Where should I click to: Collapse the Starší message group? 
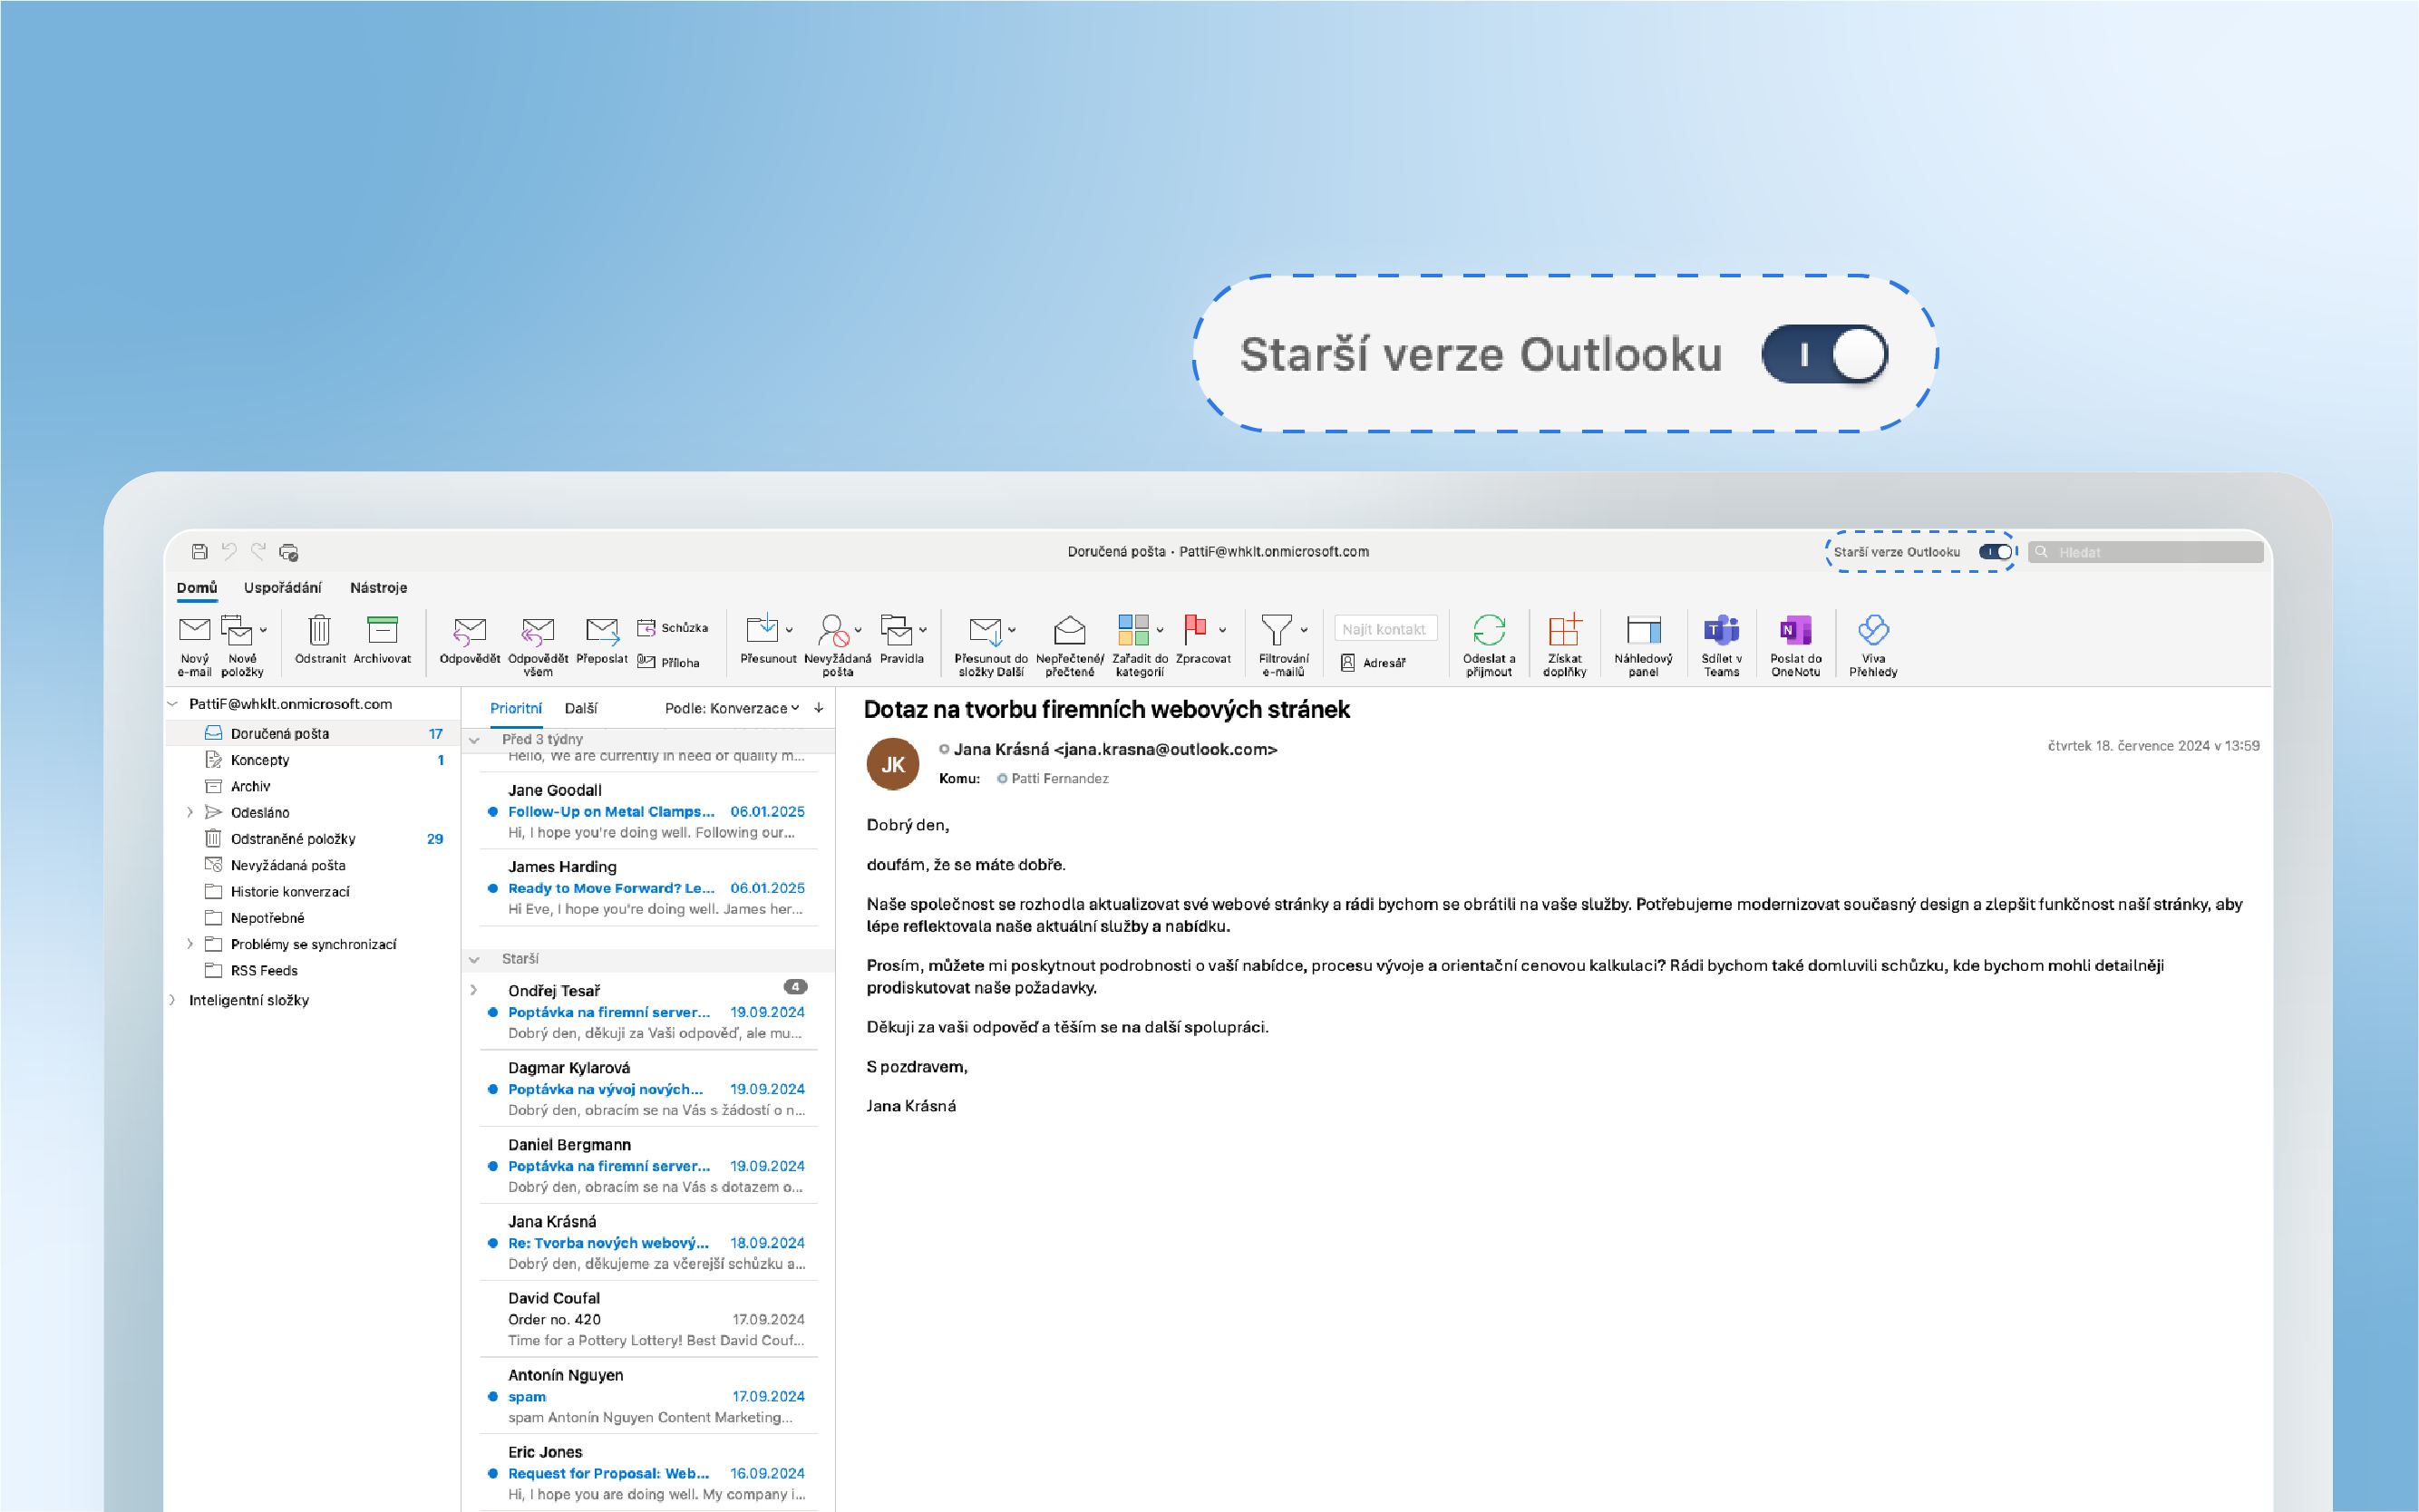pos(474,959)
